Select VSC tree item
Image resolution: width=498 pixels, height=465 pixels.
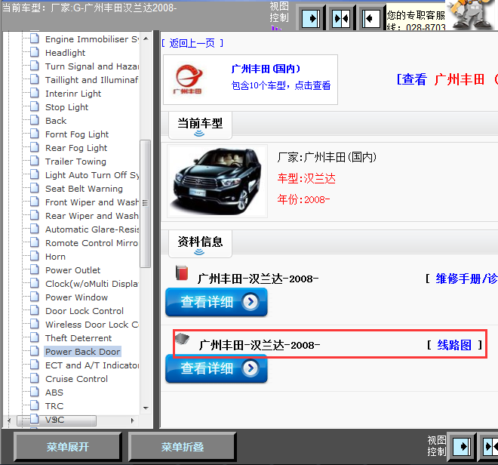(x=54, y=420)
